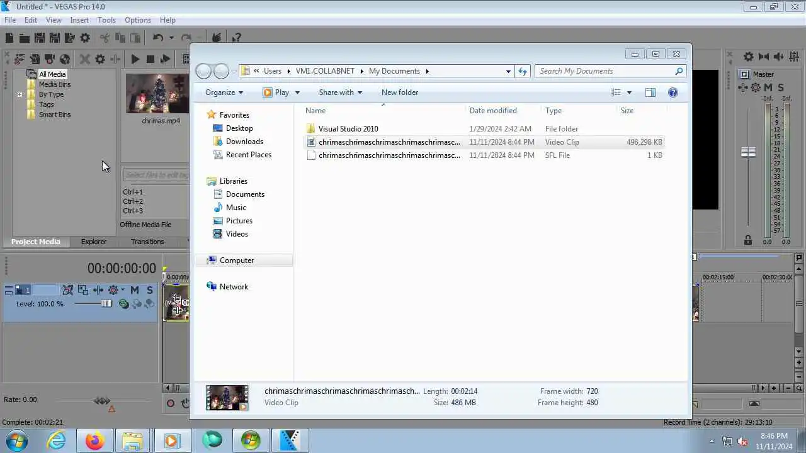Click the What's This help icon
The height and width of the screenshot is (453, 806).
pyautogui.click(x=236, y=38)
